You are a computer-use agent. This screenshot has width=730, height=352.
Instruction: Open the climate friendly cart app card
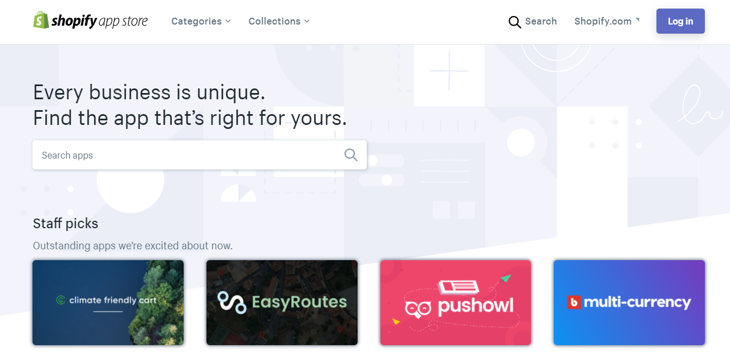click(108, 302)
